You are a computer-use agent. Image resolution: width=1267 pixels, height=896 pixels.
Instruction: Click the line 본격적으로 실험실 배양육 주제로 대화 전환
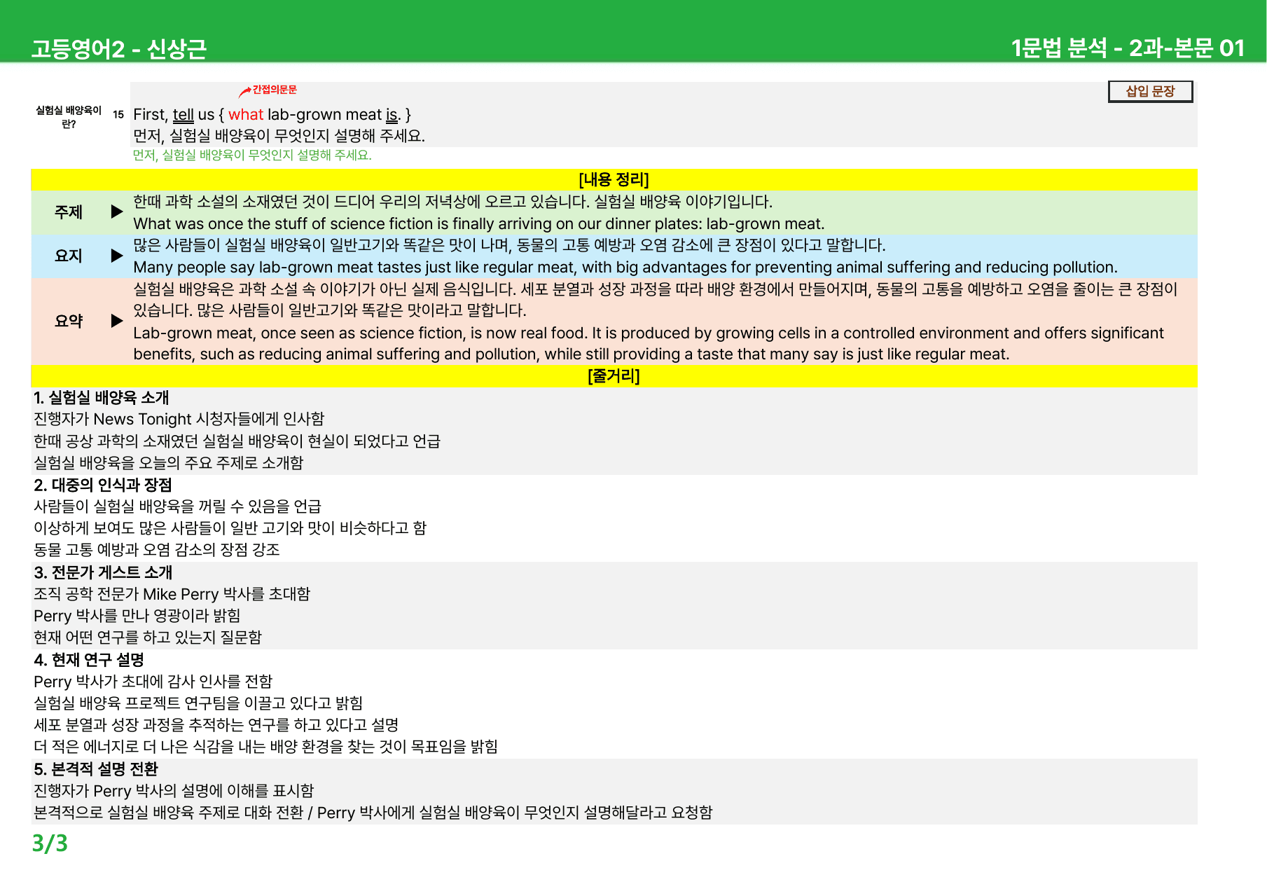(x=373, y=813)
